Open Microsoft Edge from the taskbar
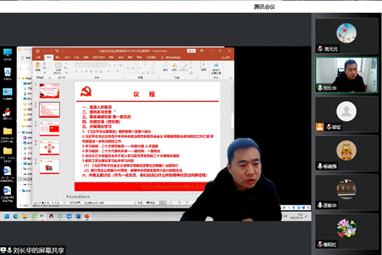The height and width of the screenshot is (255, 382). click(16, 216)
